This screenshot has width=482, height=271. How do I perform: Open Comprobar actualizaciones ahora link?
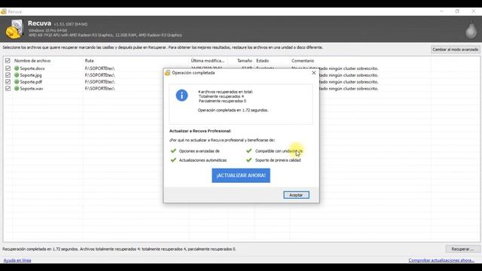tap(441, 260)
